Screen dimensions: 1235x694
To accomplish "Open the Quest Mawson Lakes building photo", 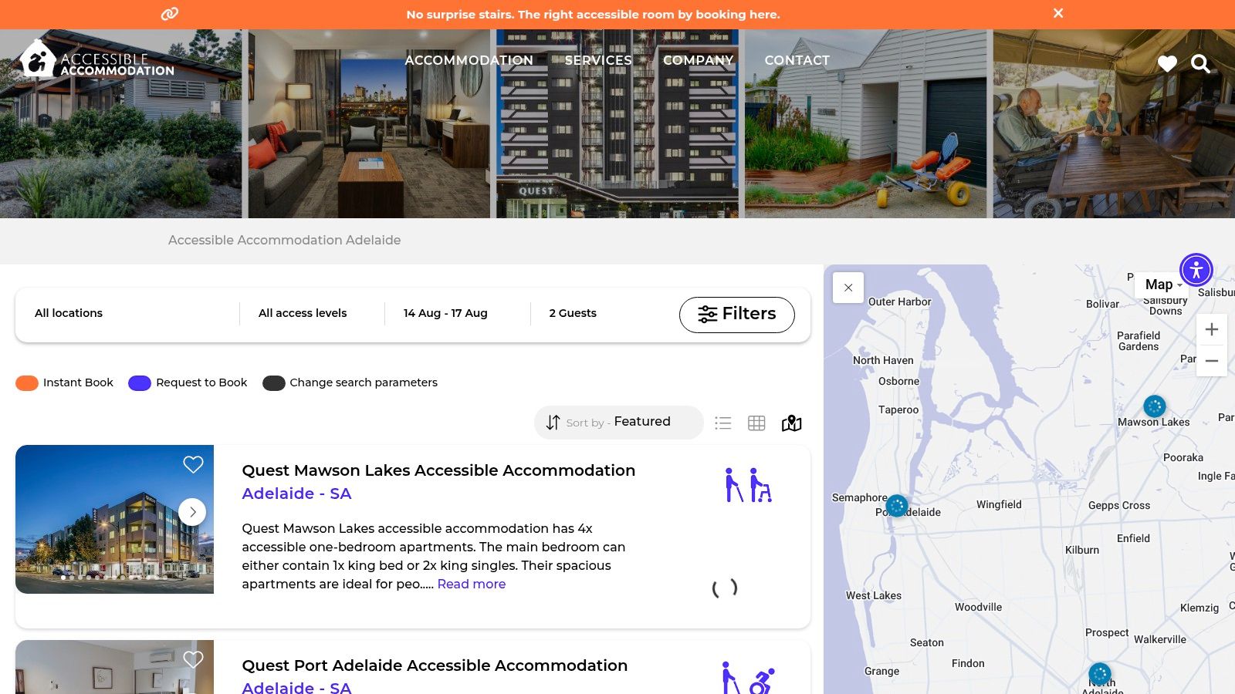I will (114, 519).
